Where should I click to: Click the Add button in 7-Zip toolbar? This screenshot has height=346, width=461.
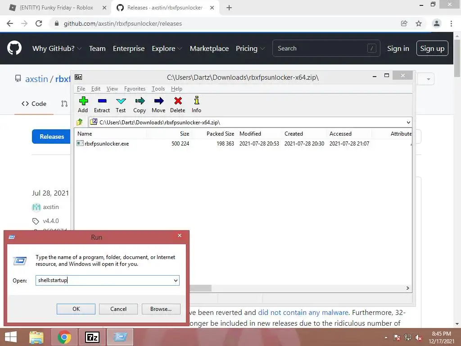point(83,105)
